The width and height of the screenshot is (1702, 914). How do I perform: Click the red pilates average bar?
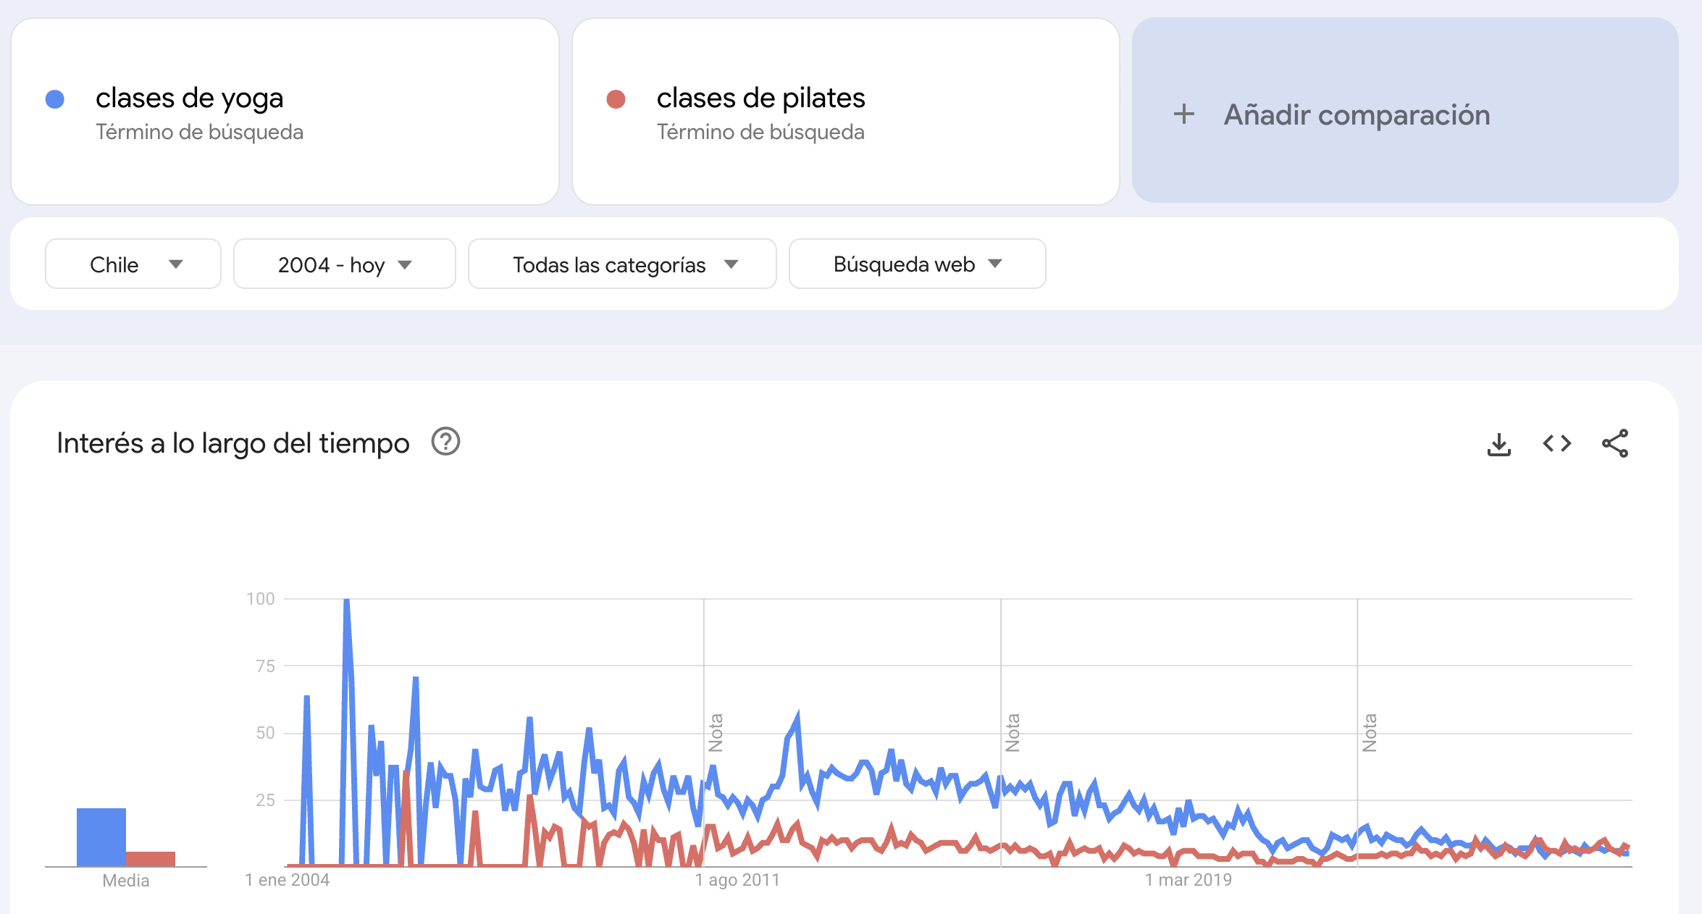(x=151, y=859)
